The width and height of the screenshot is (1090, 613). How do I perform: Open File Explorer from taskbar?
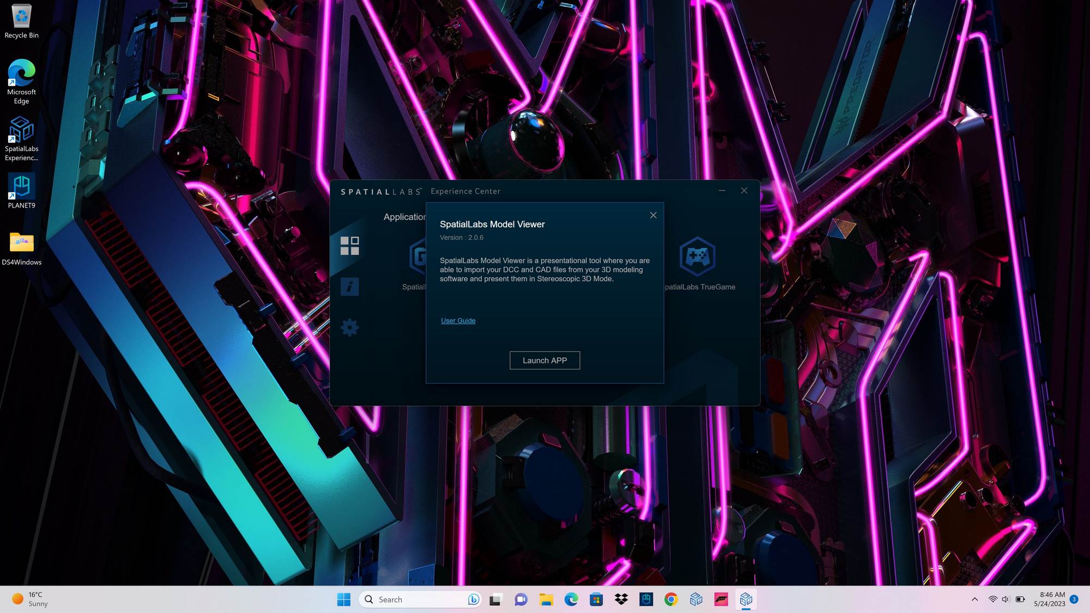click(546, 599)
